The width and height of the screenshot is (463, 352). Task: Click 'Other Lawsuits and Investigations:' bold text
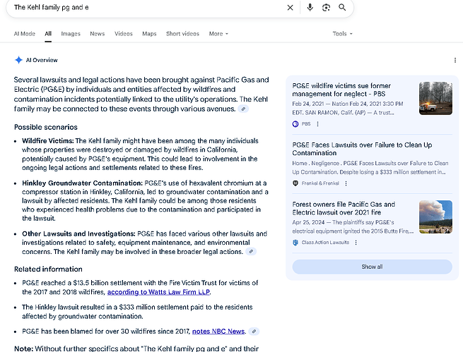pos(78,234)
